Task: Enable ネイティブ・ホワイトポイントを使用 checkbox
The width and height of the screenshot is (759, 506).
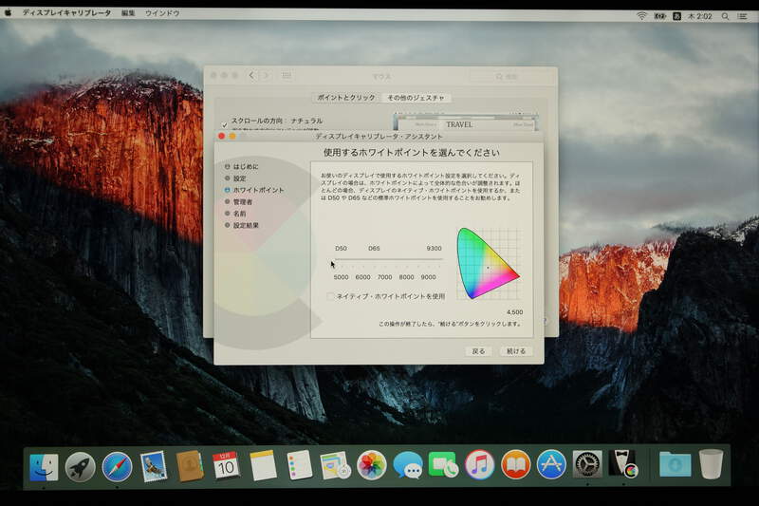Action: pos(331,296)
